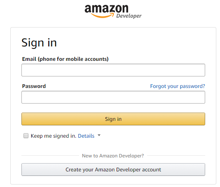The image size is (220, 187).
Task: Click the bold Password label
Action: click(x=34, y=86)
